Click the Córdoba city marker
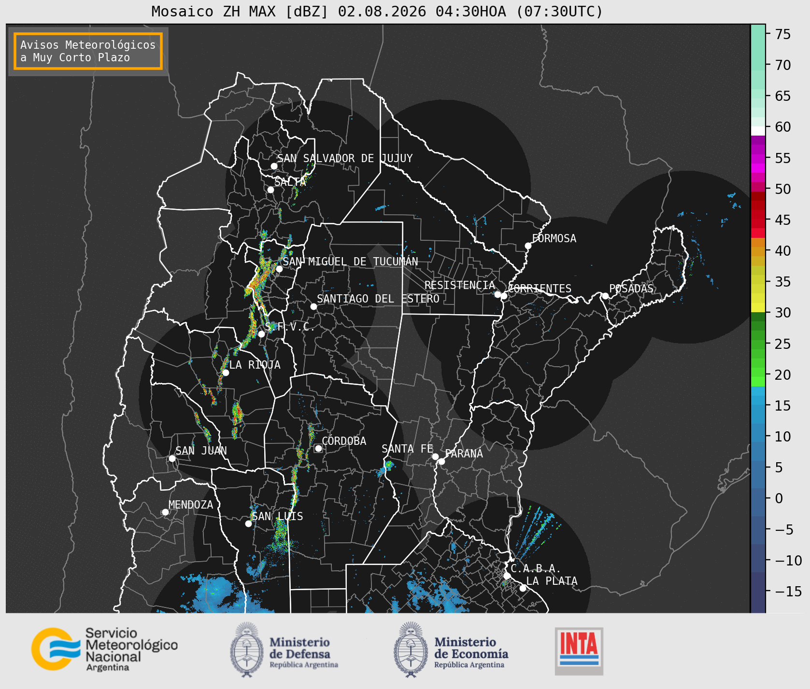Viewport: 810px width, 689px height. coord(318,448)
